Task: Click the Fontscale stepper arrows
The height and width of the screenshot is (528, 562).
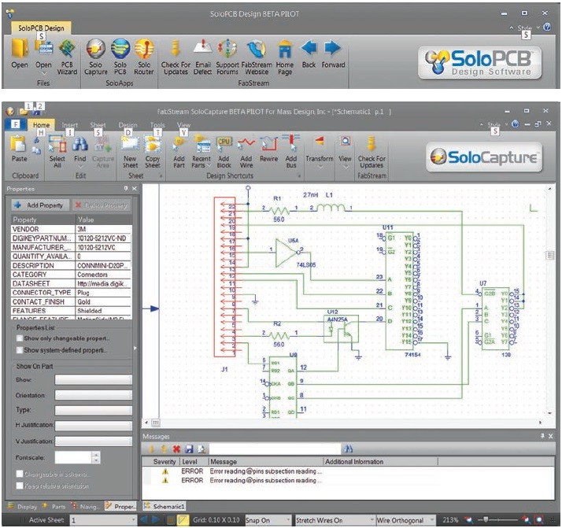Action: (x=96, y=457)
